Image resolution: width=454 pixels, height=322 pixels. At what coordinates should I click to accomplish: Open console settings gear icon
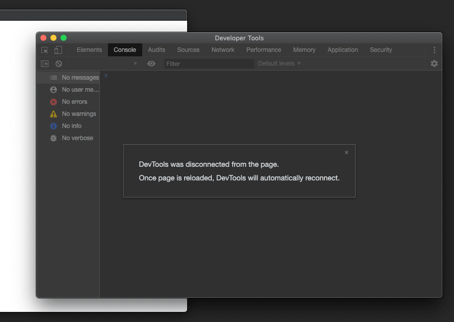(x=434, y=63)
